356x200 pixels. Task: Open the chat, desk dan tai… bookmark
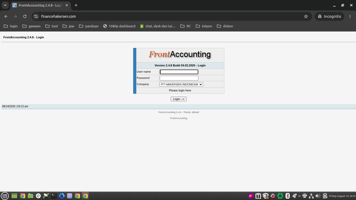tap(158, 26)
